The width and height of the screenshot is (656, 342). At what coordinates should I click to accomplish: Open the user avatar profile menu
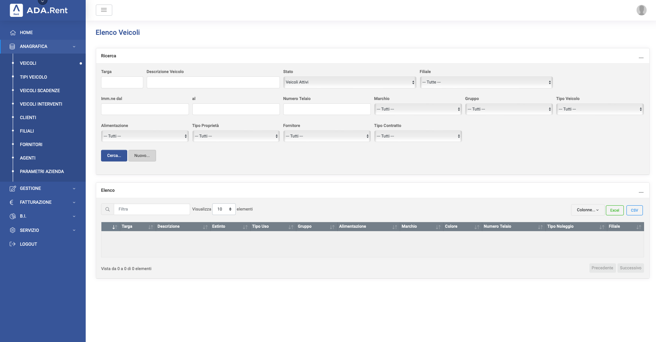(641, 10)
